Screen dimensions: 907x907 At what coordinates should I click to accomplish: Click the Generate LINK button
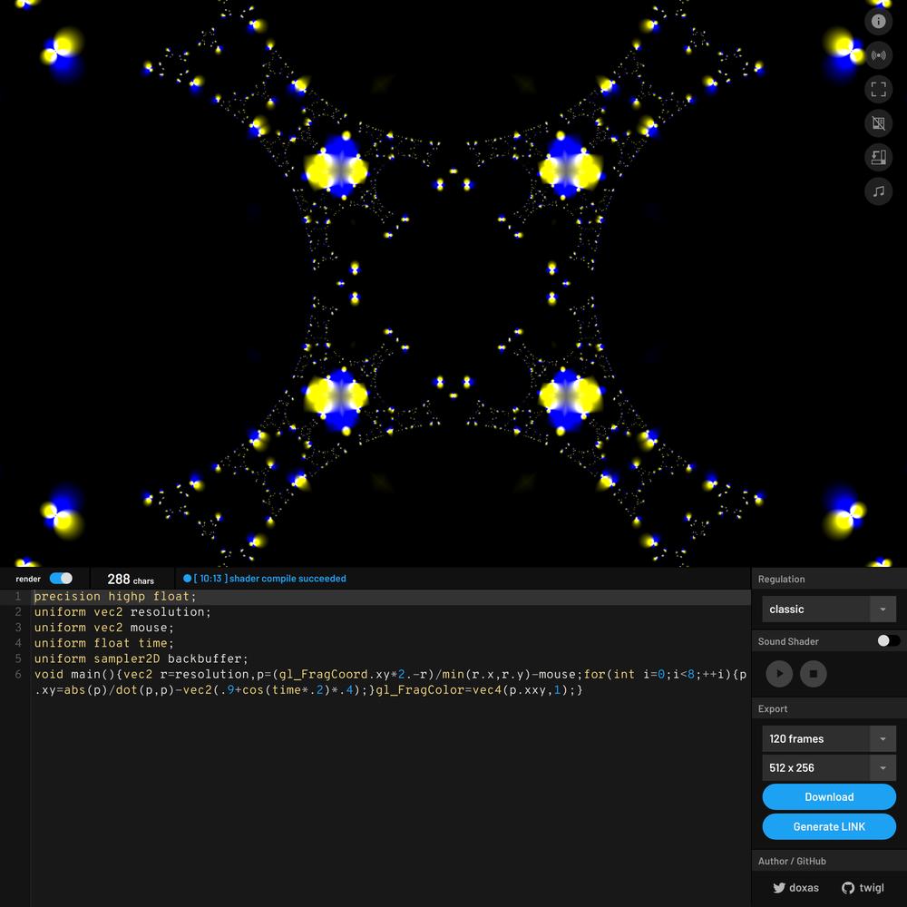click(829, 826)
